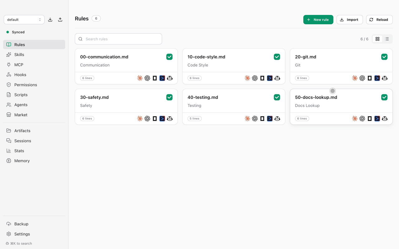Viewport: 399px width, 249px height.
Task: Switch to grid view layout
Action: 377,39
